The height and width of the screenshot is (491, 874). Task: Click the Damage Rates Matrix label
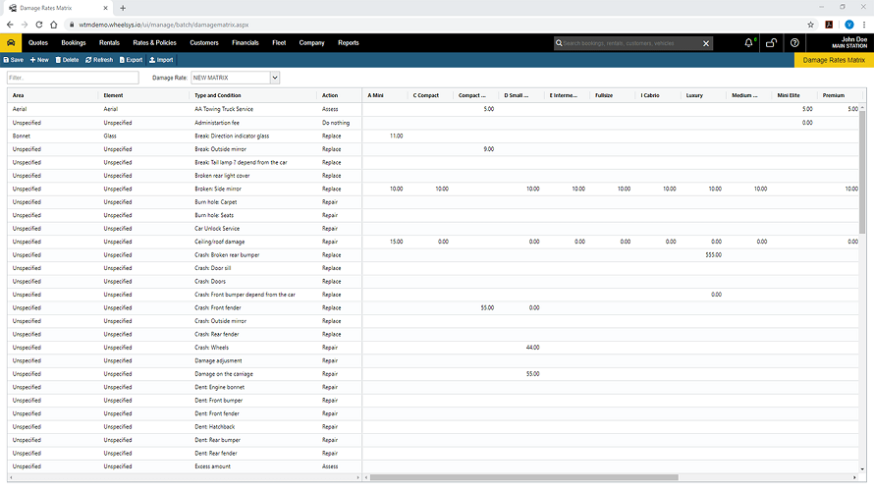(834, 60)
